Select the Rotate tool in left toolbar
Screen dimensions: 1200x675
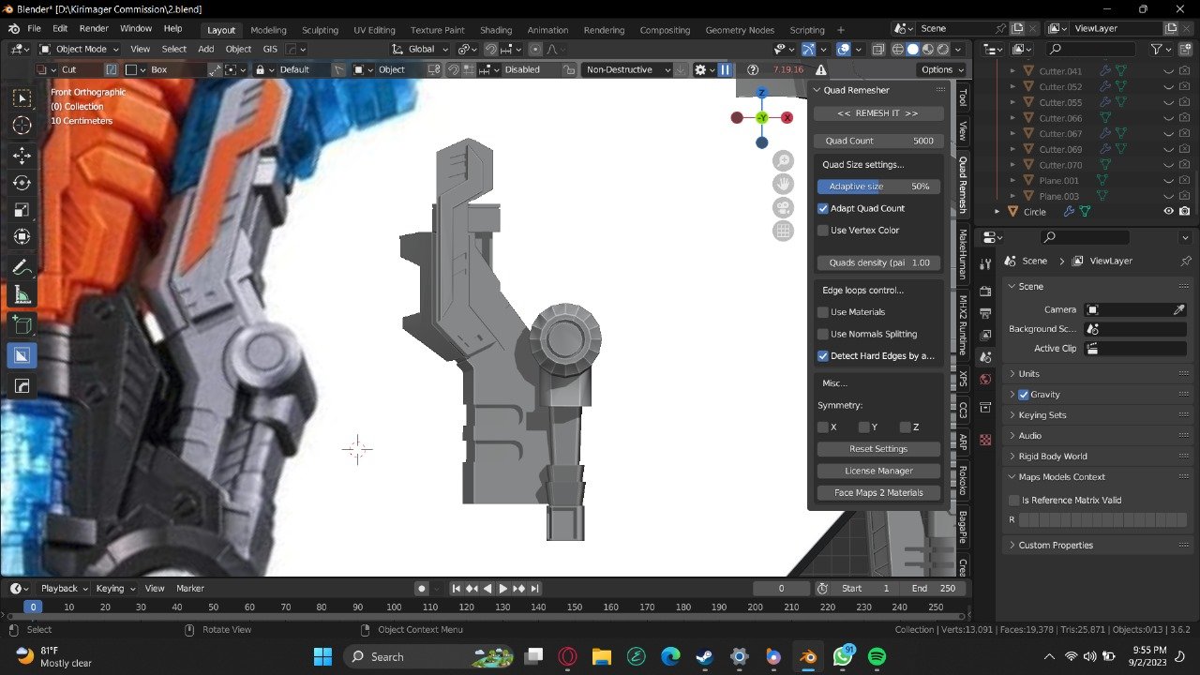[22, 183]
